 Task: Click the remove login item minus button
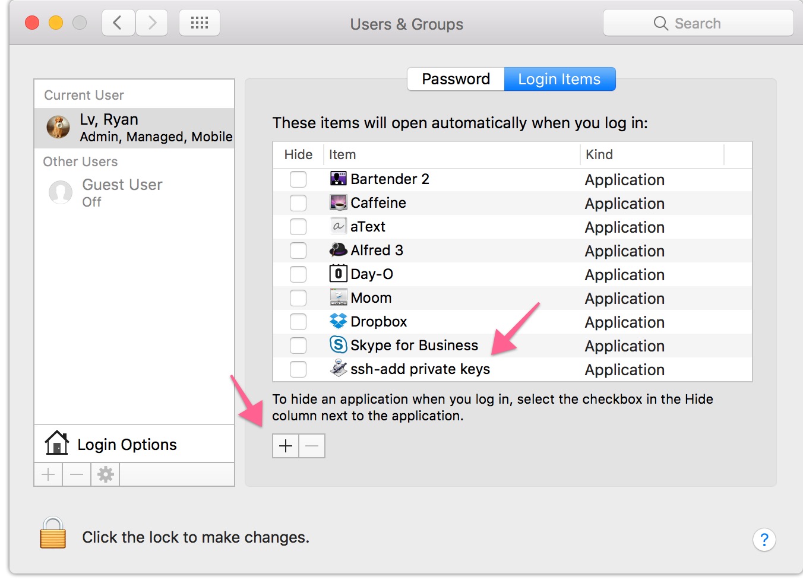(x=312, y=446)
